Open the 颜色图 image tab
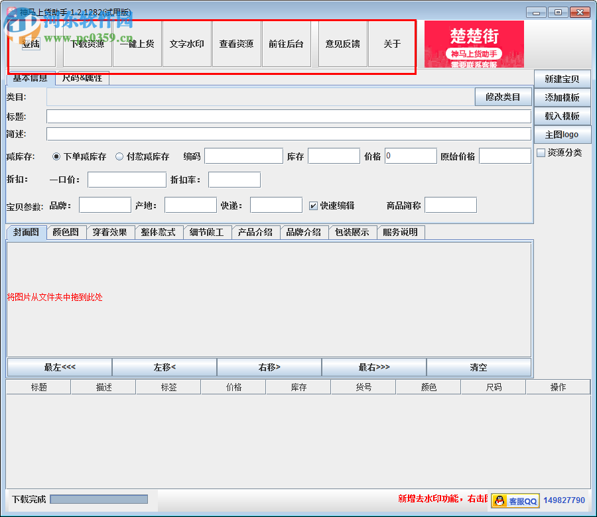This screenshot has height=517, width=597. (66, 232)
